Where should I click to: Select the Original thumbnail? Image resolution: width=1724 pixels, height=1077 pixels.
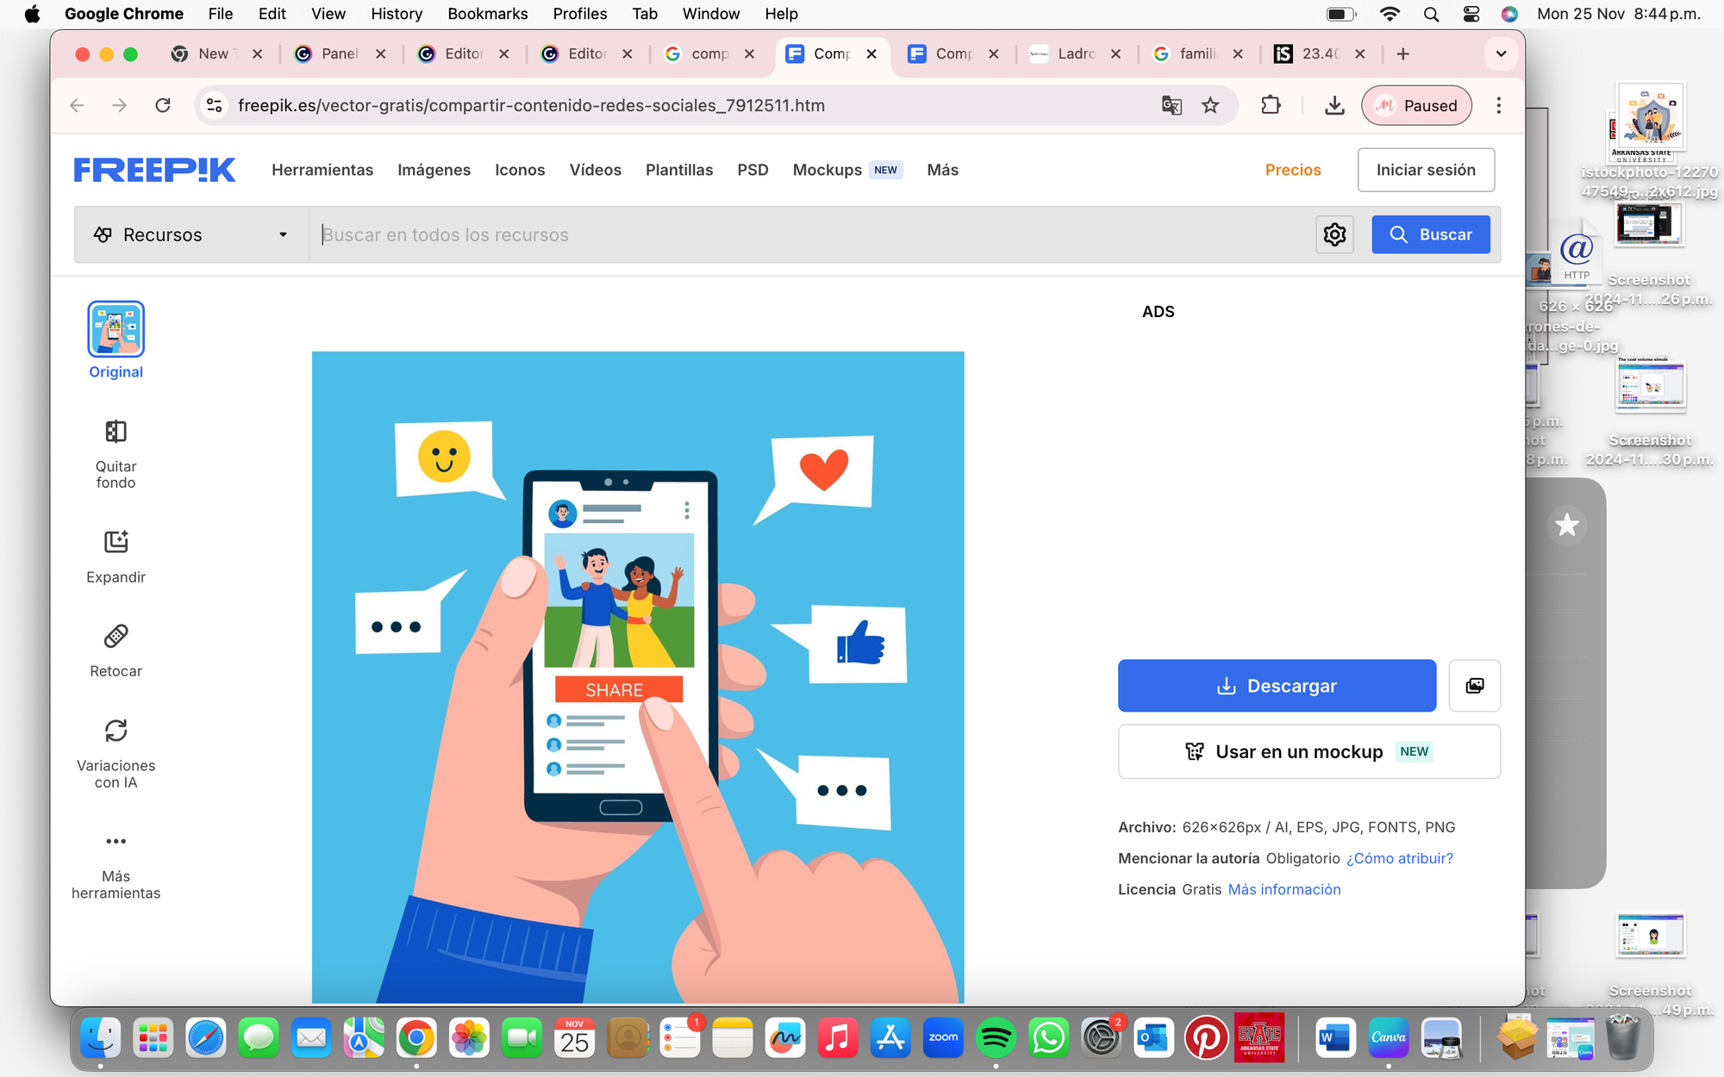point(116,329)
